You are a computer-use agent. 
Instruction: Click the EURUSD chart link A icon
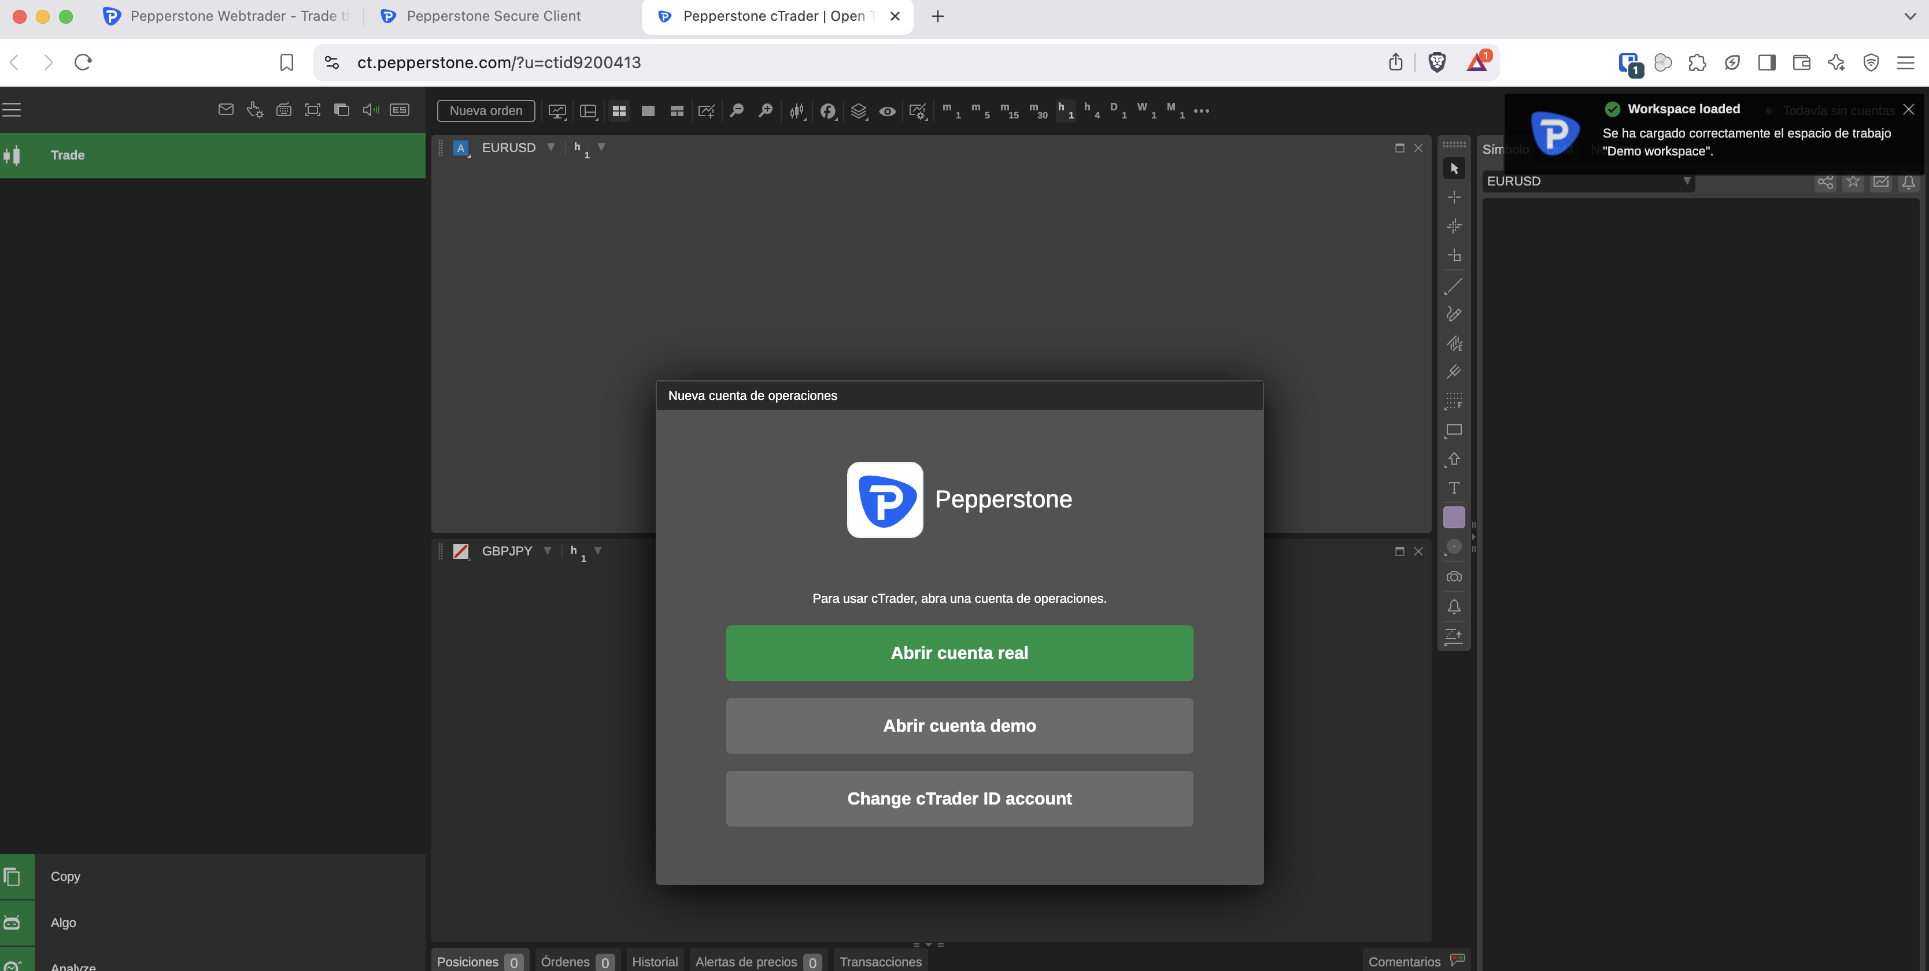(461, 148)
